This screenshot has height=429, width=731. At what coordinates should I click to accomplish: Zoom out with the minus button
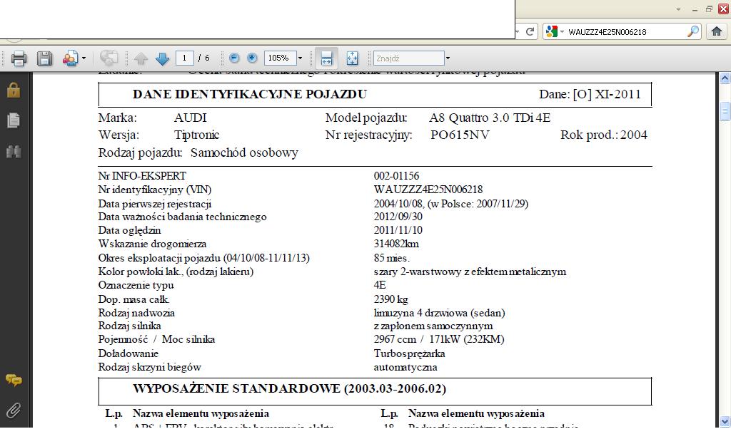pyautogui.click(x=234, y=58)
